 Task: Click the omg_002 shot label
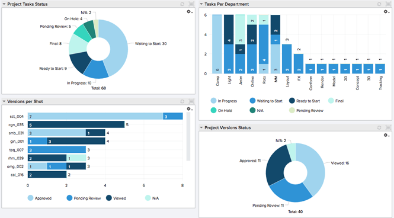click(15, 166)
